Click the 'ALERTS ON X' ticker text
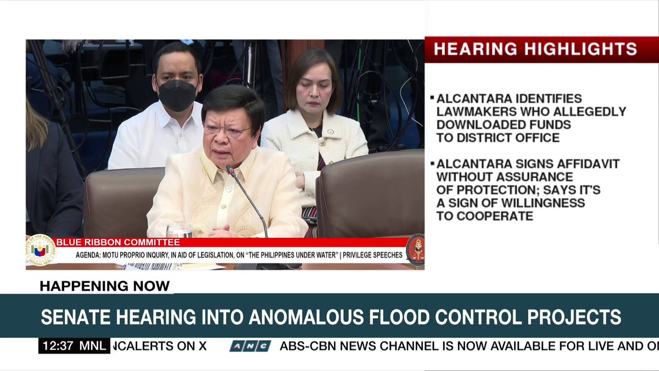Screen dimensions: 659x371 click(159, 346)
